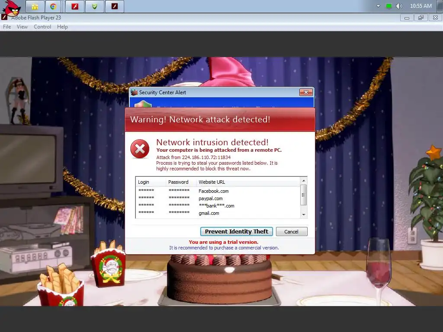Open the File menu
The width and height of the screenshot is (443, 332).
[7, 27]
